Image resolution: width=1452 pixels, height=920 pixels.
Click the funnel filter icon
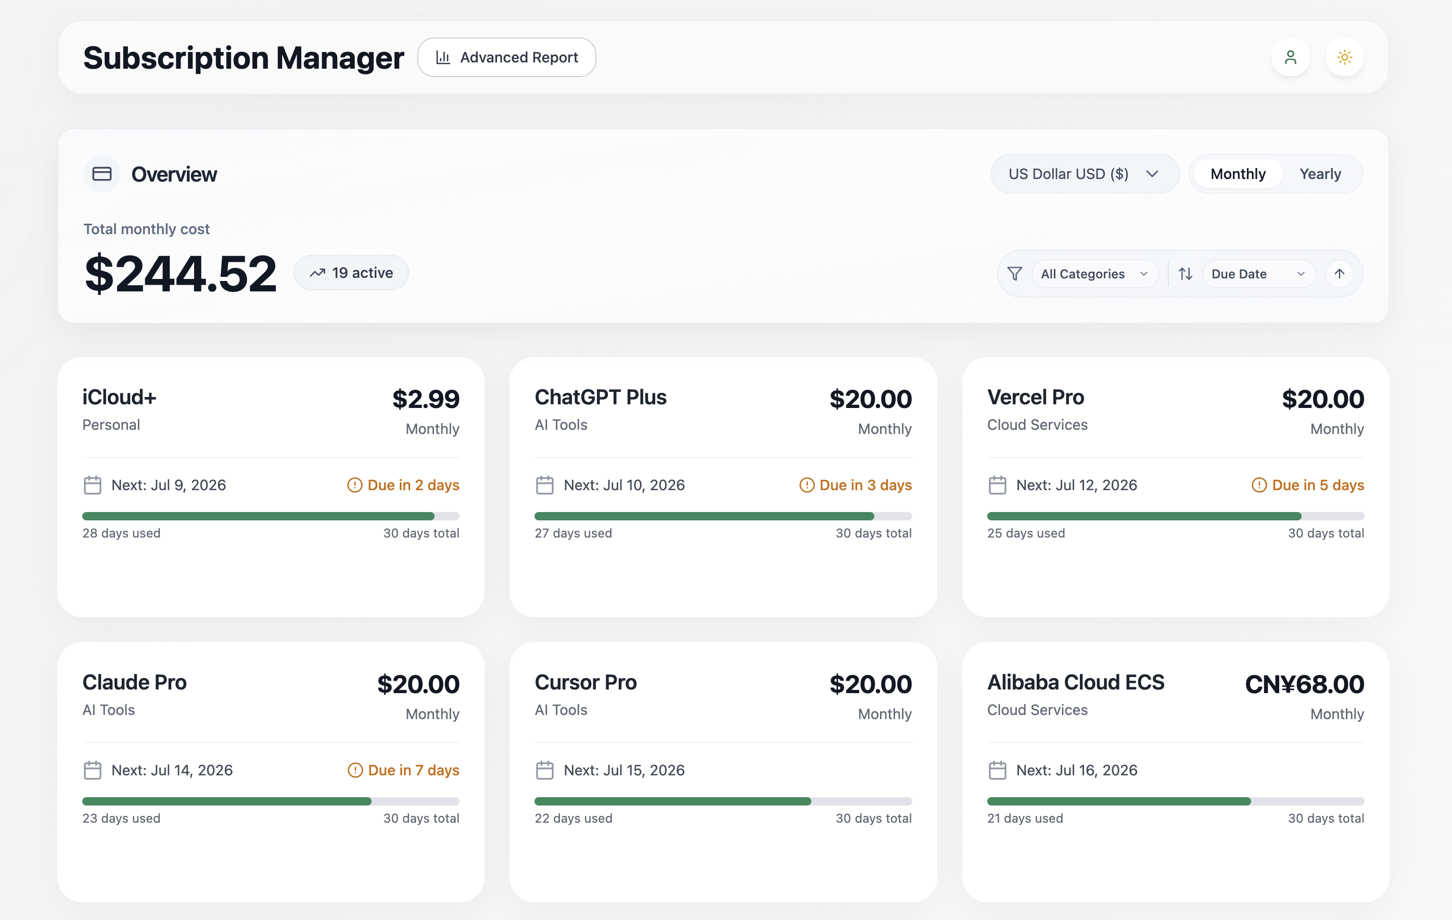pyautogui.click(x=1015, y=274)
